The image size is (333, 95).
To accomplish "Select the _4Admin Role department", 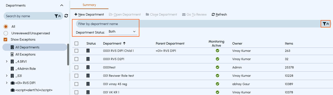I will coord(25,69).
